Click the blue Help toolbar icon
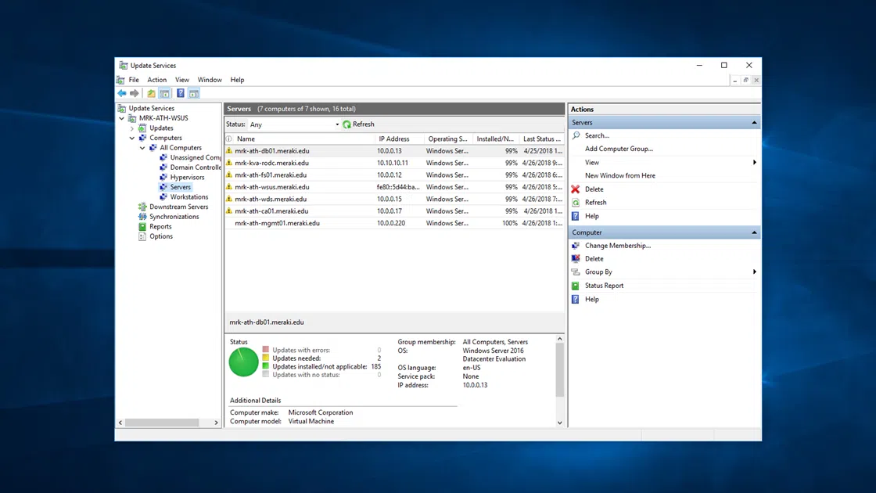876x493 pixels. 180,93
